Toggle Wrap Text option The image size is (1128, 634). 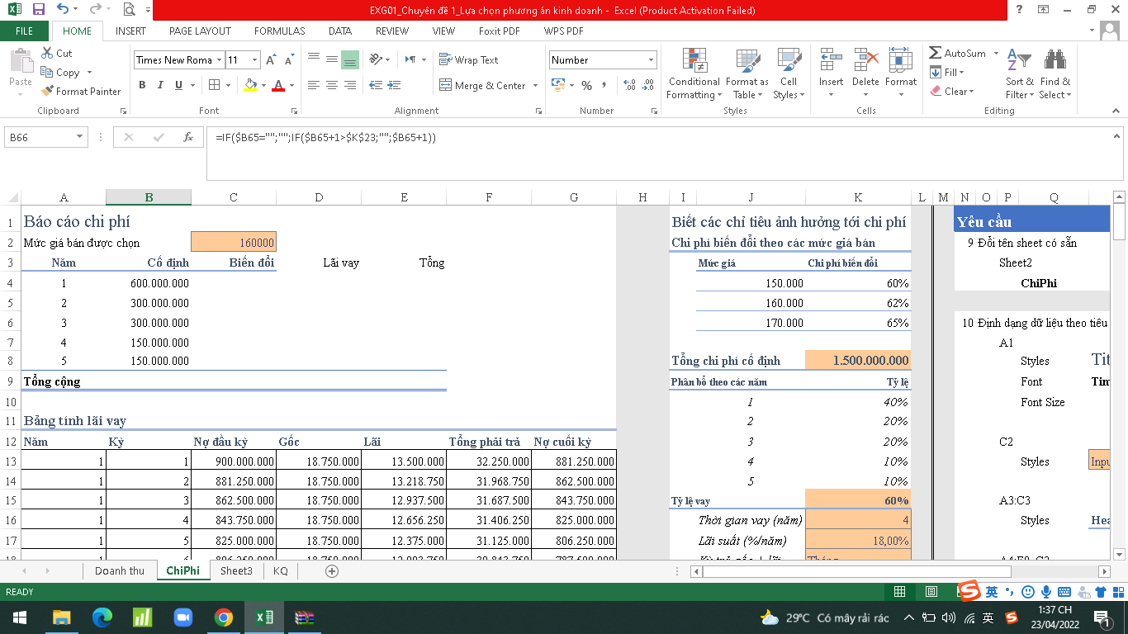pos(468,60)
